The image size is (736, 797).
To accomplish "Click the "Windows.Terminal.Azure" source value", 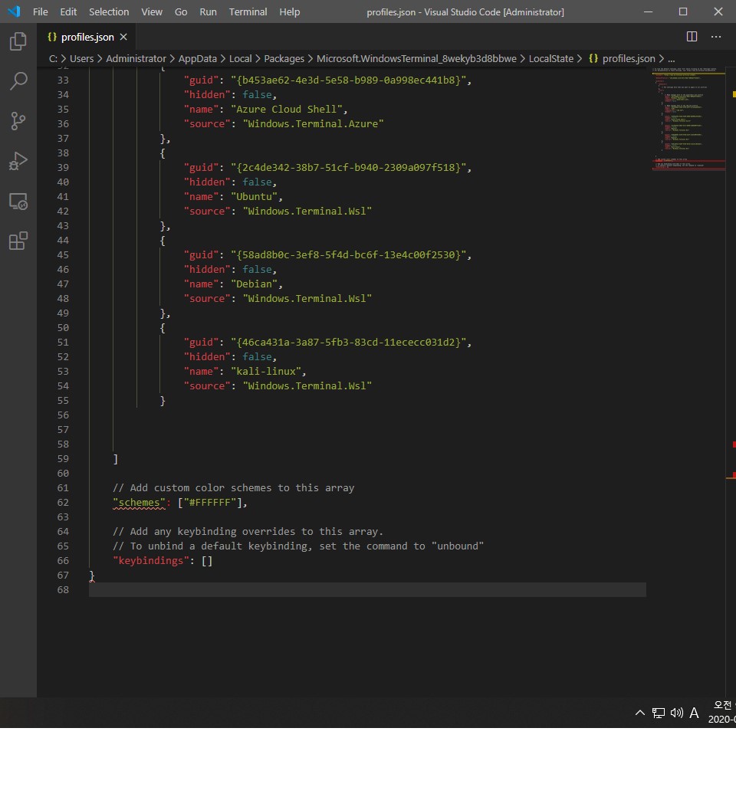I will tap(313, 123).
